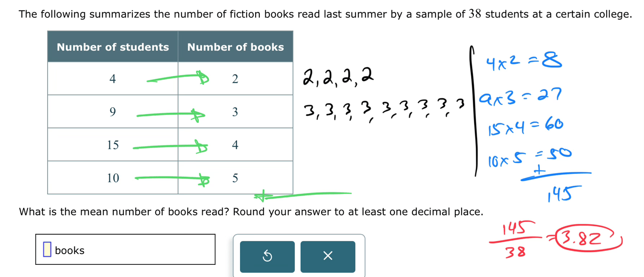
Task: Click the books unit label
Action: point(69,250)
